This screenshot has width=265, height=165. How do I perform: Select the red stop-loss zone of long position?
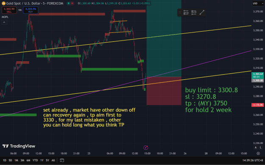164,91
